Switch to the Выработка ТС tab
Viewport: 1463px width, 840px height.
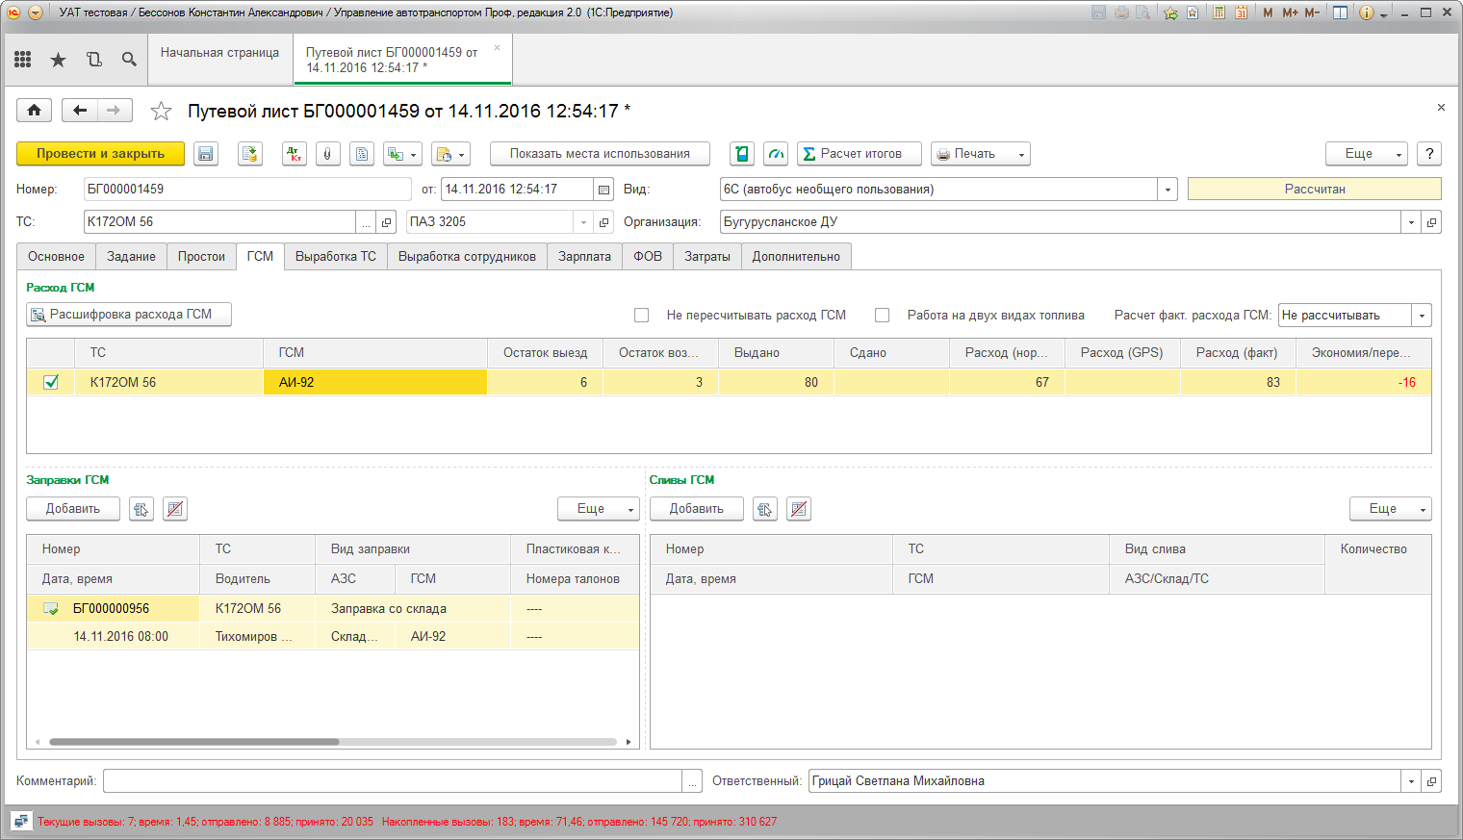point(336,257)
